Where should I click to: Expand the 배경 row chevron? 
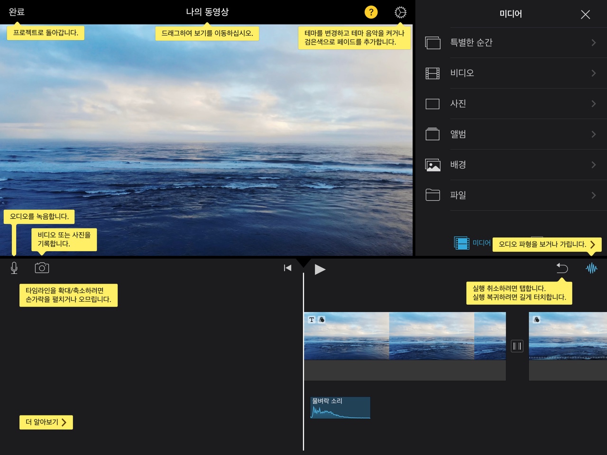click(x=594, y=164)
